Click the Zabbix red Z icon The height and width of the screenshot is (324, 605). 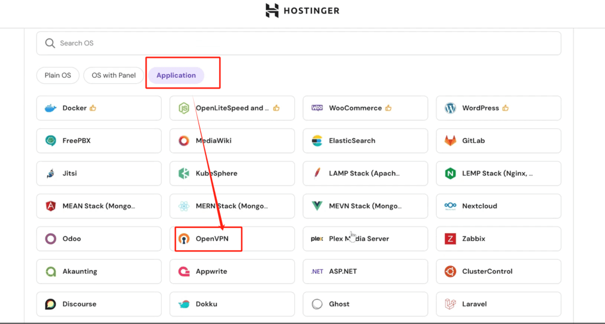tap(450, 239)
